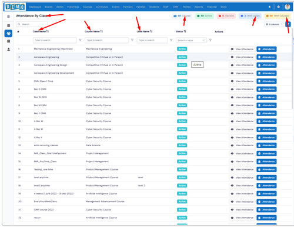Sort by Status column
This screenshot has width=294, height=227.
(185, 31)
